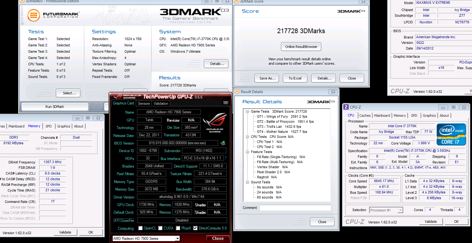This screenshot has height=243, width=472.
Task: Click the GPU Clock 1730 MHz value
Action: tap(146, 204)
